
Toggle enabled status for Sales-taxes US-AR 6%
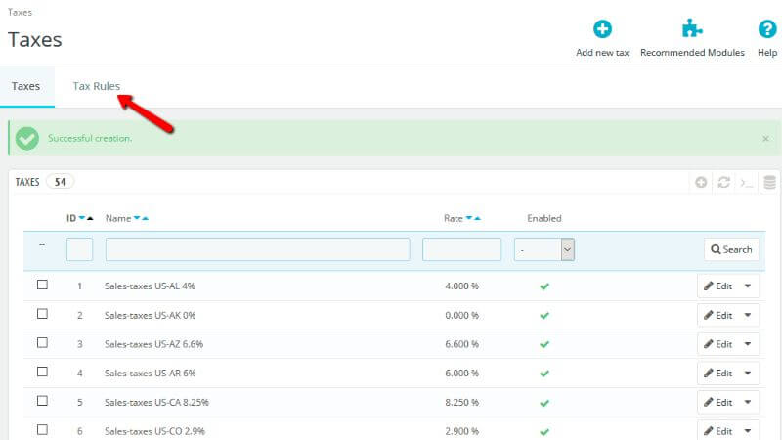coord(544,374)
